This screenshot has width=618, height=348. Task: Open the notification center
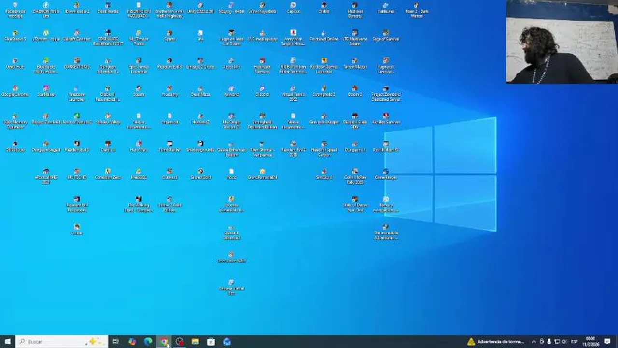coord(607,342)
